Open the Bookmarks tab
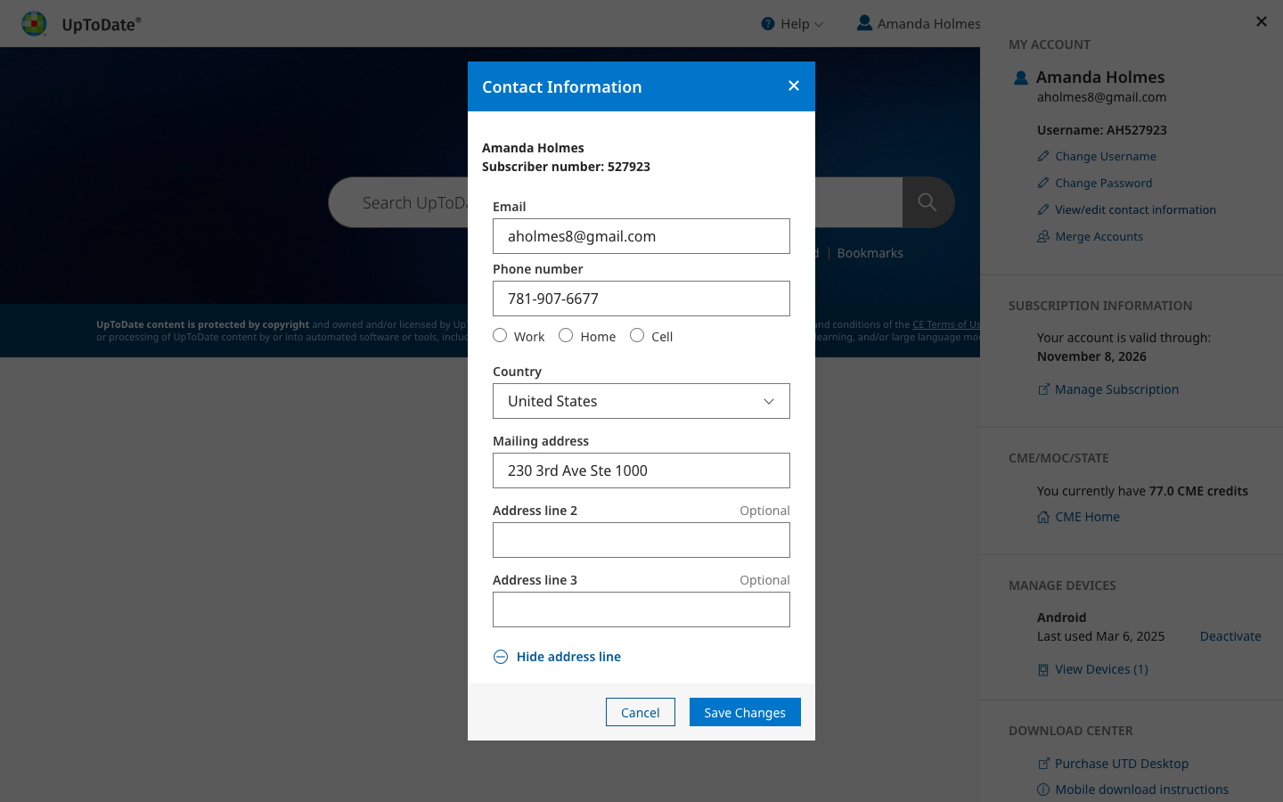This screenshot has height=802, width=1283. point(870,253)
